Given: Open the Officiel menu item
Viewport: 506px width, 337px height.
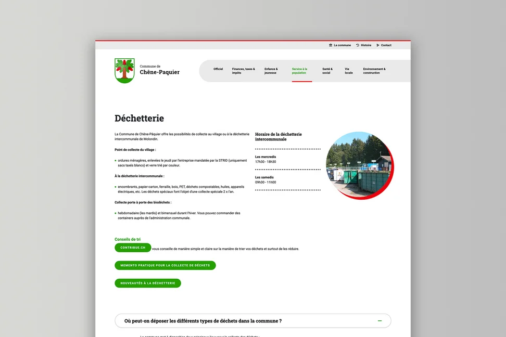Looking at the screenshot, I should 218,69.
